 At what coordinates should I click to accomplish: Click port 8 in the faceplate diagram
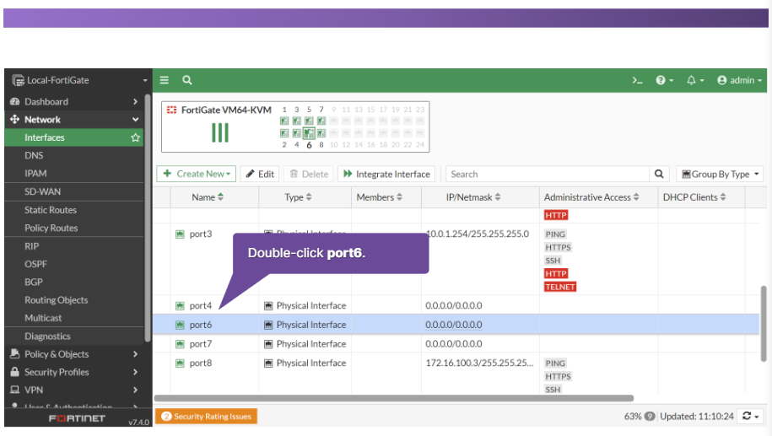coord(321,133)
